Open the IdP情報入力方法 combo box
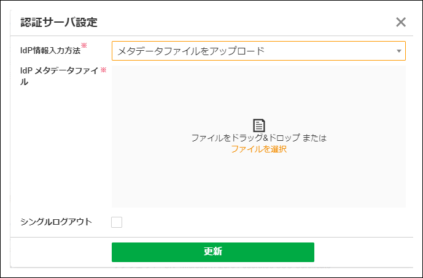Viewport: 423px width, 278px height. click(258, 51)
